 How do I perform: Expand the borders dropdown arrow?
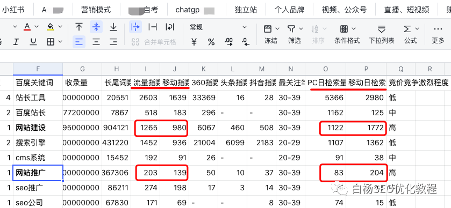pyautogui.click(x=60, y=42)
